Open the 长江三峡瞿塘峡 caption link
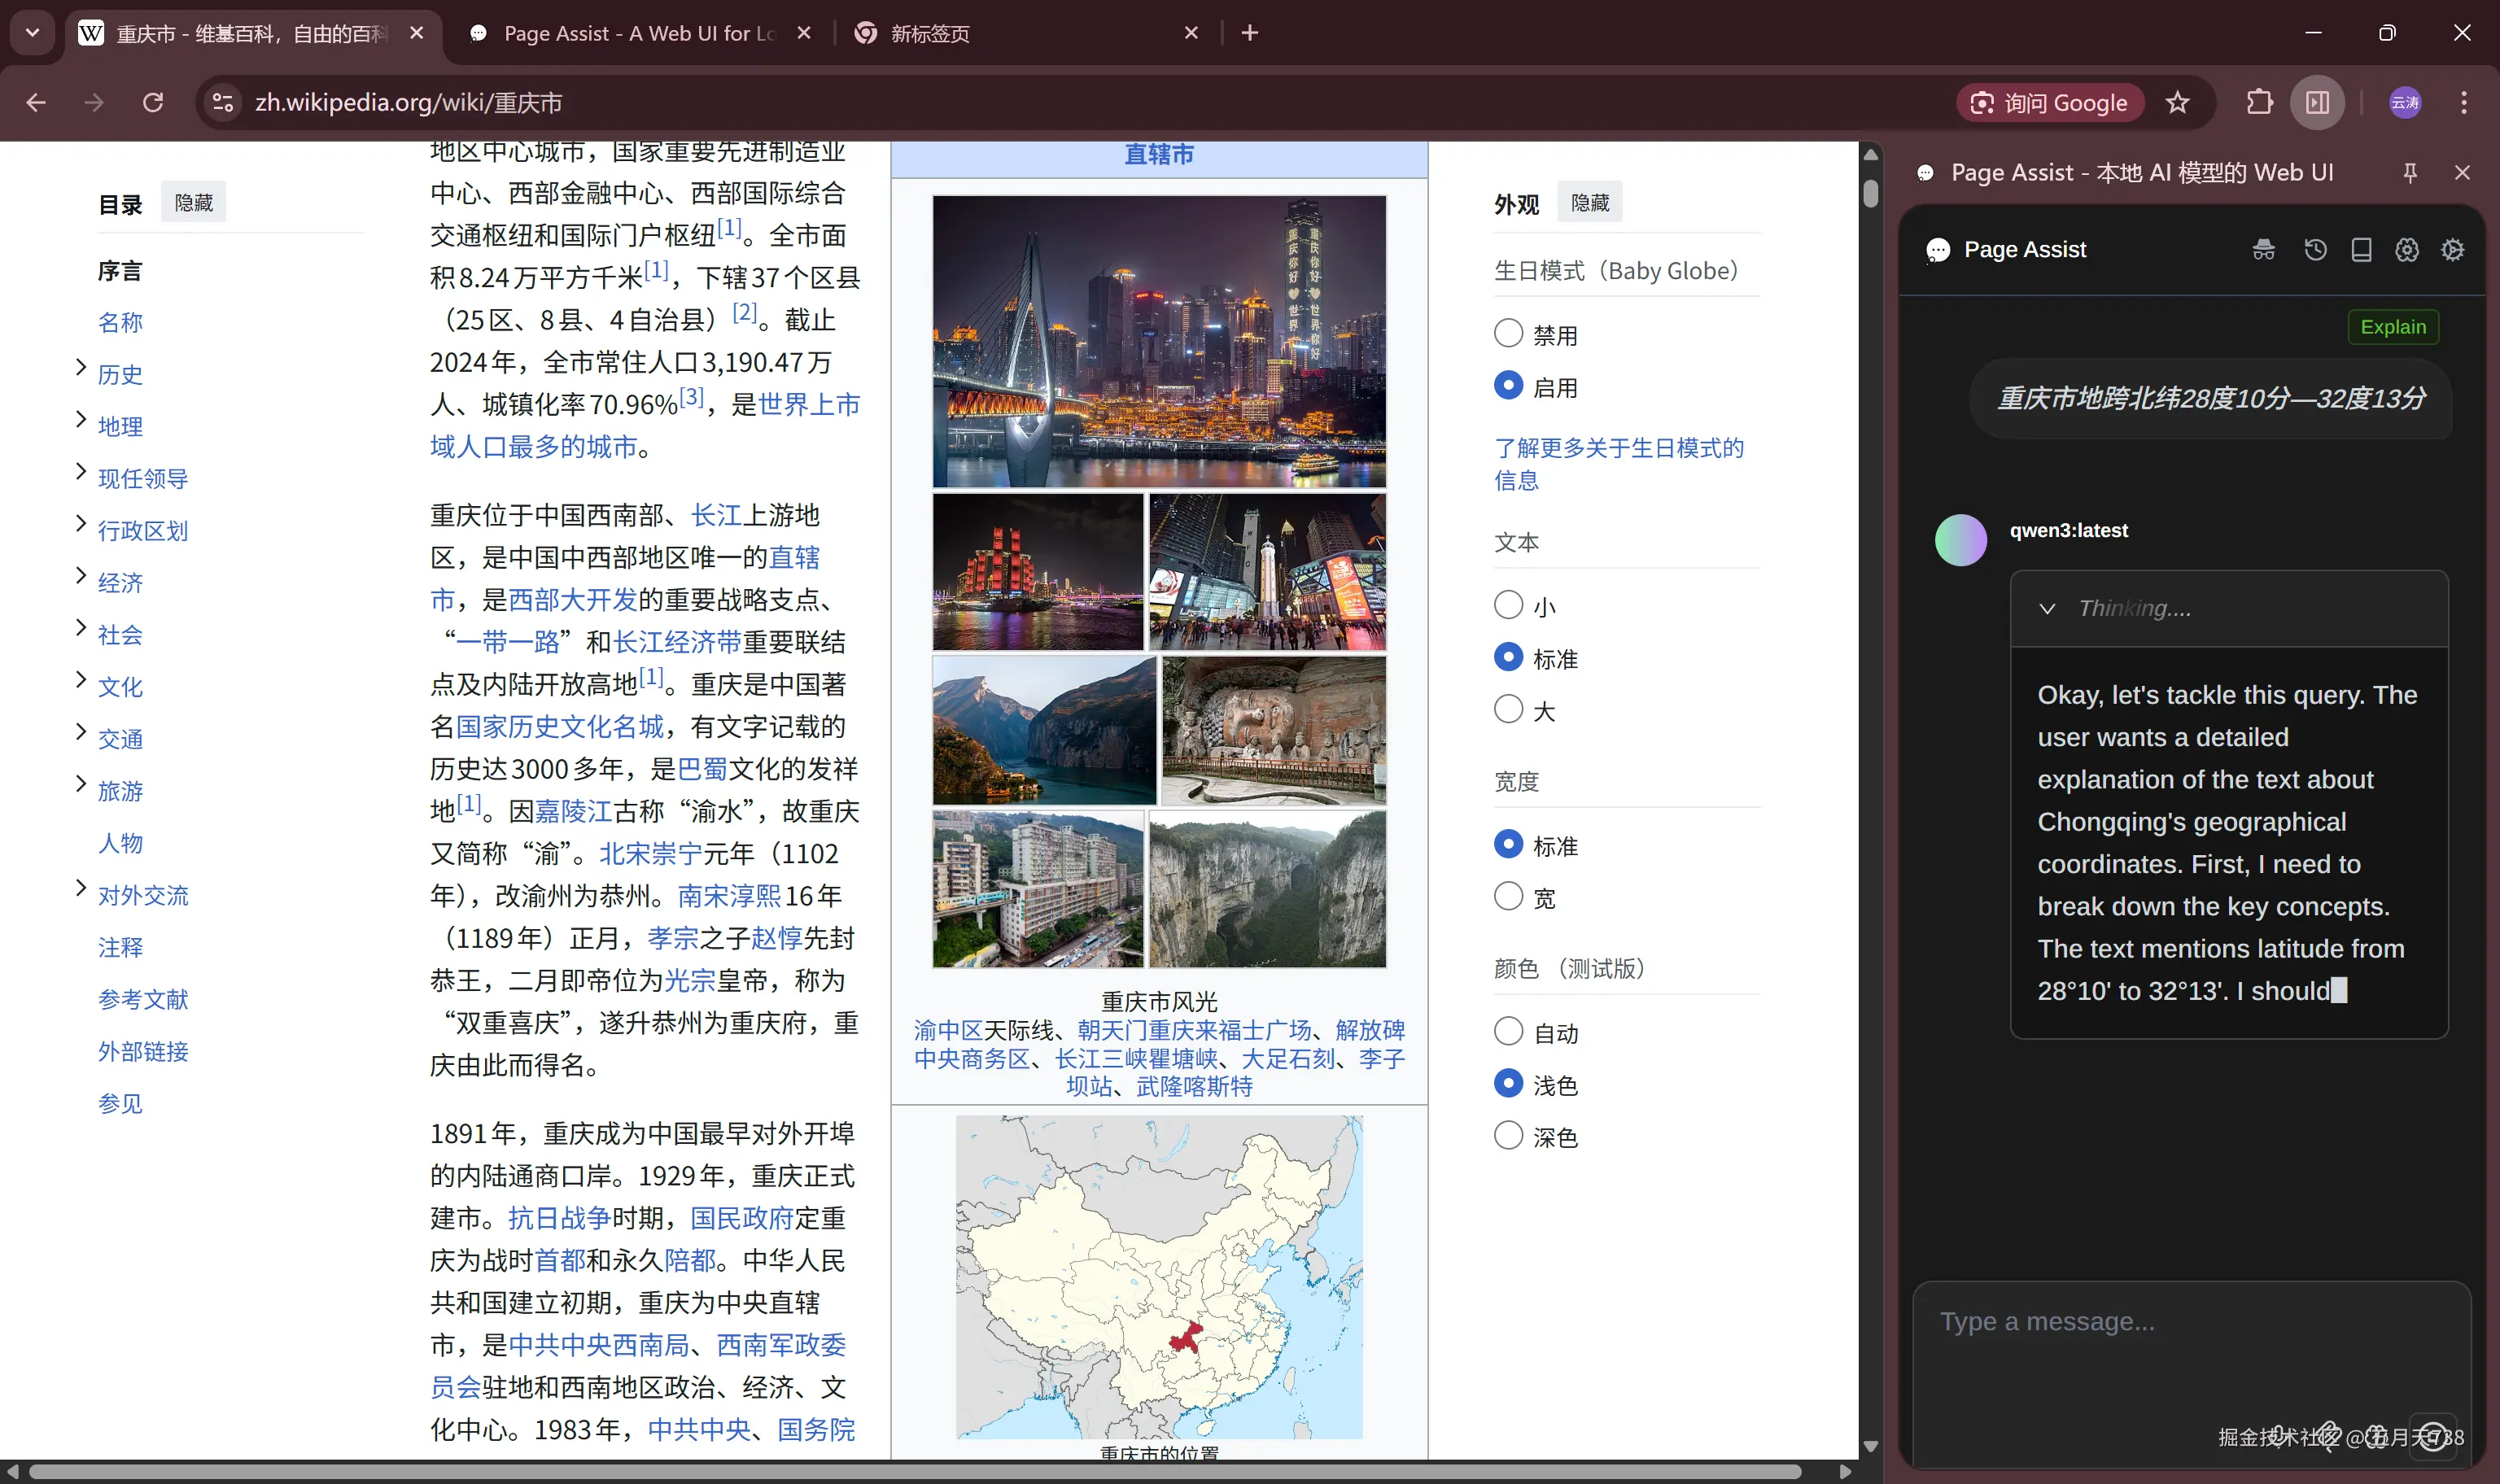Image resolution: width=2500 pixels, height=1484 pixels. pyautogui.click(x=1136, y=1058)
